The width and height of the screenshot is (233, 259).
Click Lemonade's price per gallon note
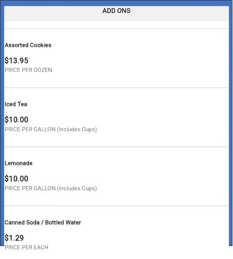[51, 188]
